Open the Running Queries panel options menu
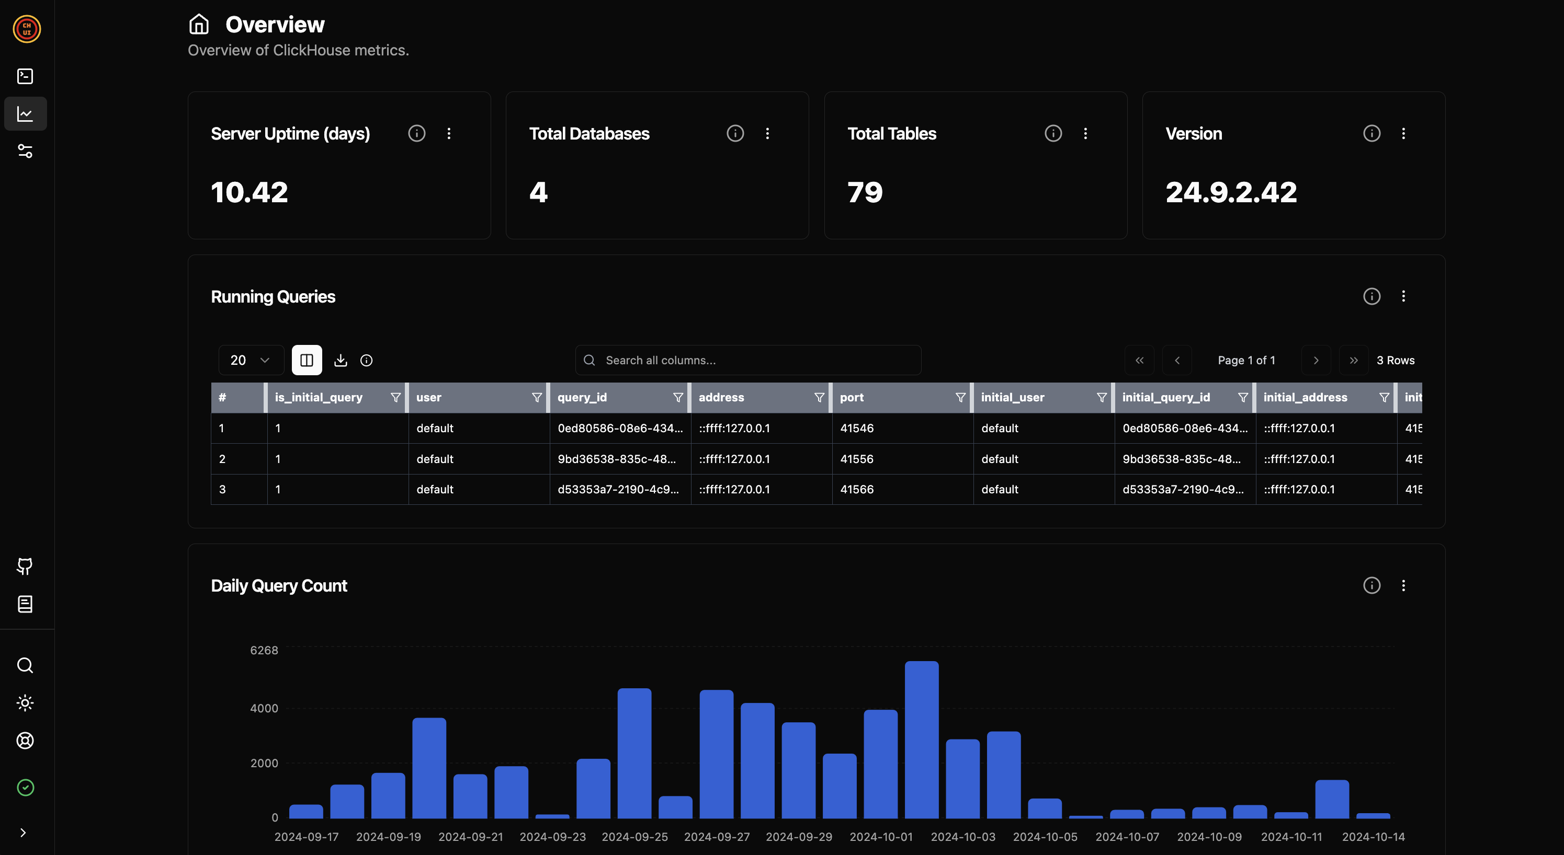1564x855 pixels. [1404, 296]
